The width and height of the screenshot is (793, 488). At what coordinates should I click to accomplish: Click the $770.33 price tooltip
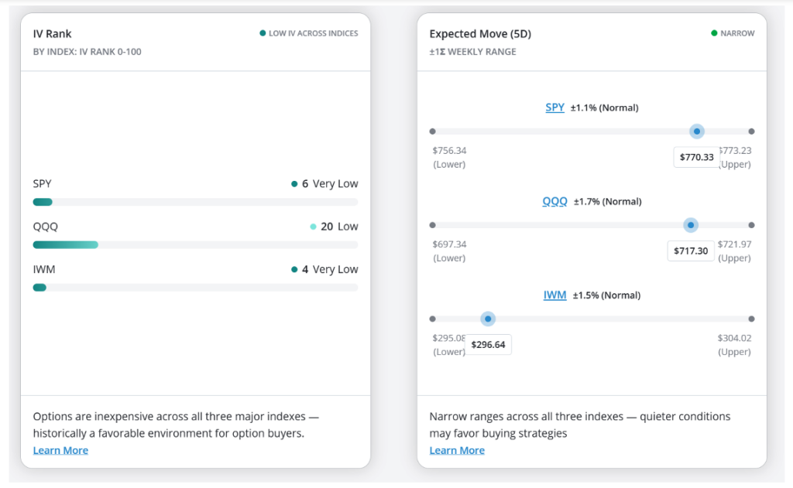[696, 157]
